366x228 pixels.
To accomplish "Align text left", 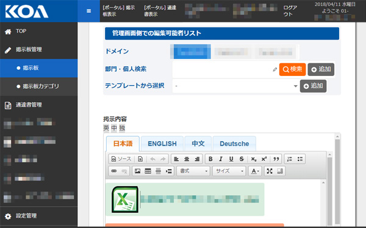I will click(176, 159).
